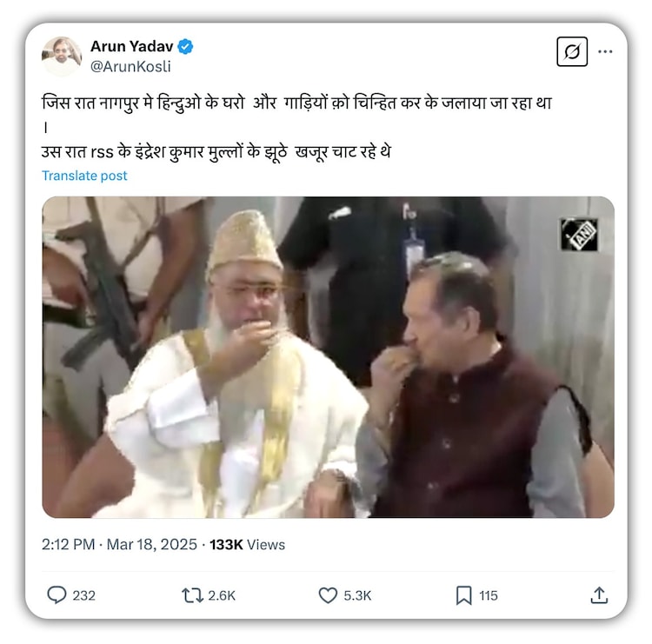Play the embedded video thumbnail
This screenshot has width=652, height=644.
coord(328,357)
